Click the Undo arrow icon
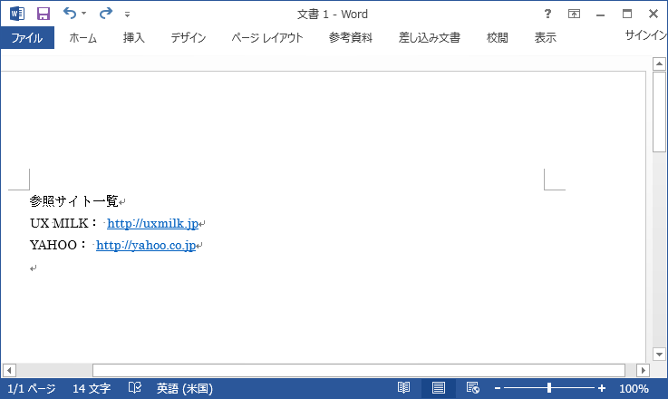 70,14
